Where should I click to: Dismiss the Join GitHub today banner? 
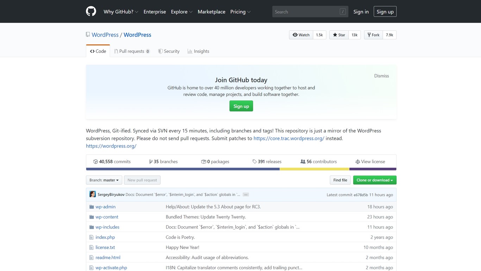(x=381, y=76)
